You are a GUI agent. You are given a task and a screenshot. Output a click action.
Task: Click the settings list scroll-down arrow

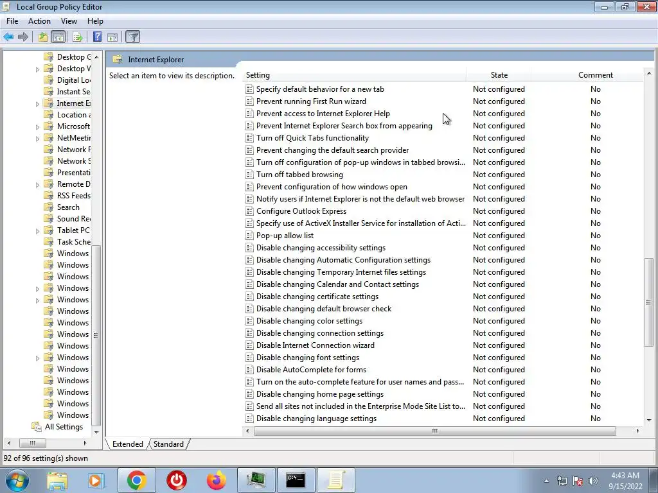click(649, 420)
